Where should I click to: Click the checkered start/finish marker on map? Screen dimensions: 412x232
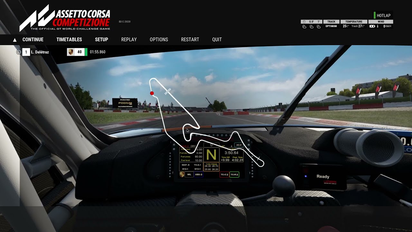coord(167,92)
